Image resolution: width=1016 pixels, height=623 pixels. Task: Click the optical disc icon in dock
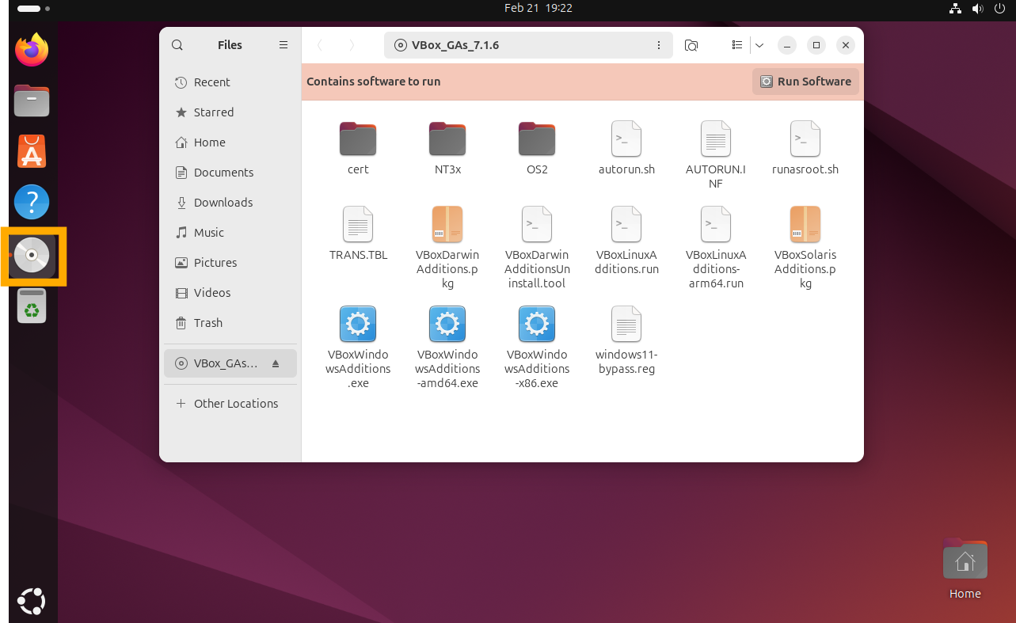(x=32, y=255)
